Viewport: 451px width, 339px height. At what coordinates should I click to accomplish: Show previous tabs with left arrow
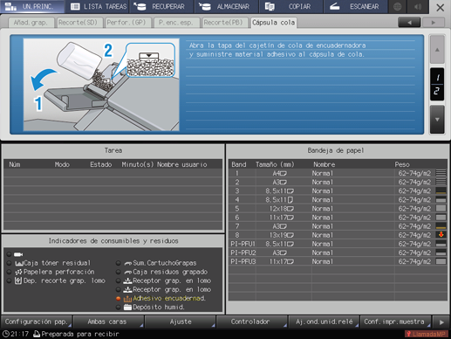409,23
